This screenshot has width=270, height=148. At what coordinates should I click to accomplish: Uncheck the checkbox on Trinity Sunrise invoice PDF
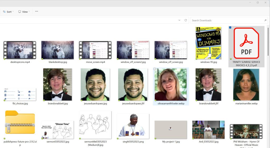[x=230, y=27]
